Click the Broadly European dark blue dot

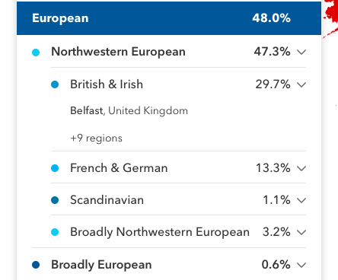36,265
